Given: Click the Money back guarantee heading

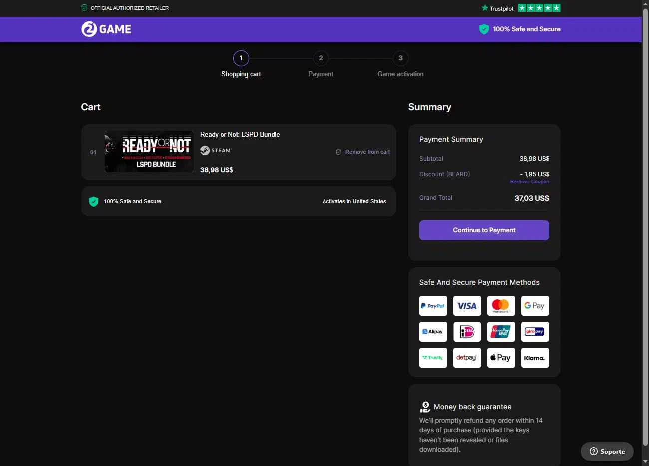Looking at the screenshot, I should click(473, 407).
